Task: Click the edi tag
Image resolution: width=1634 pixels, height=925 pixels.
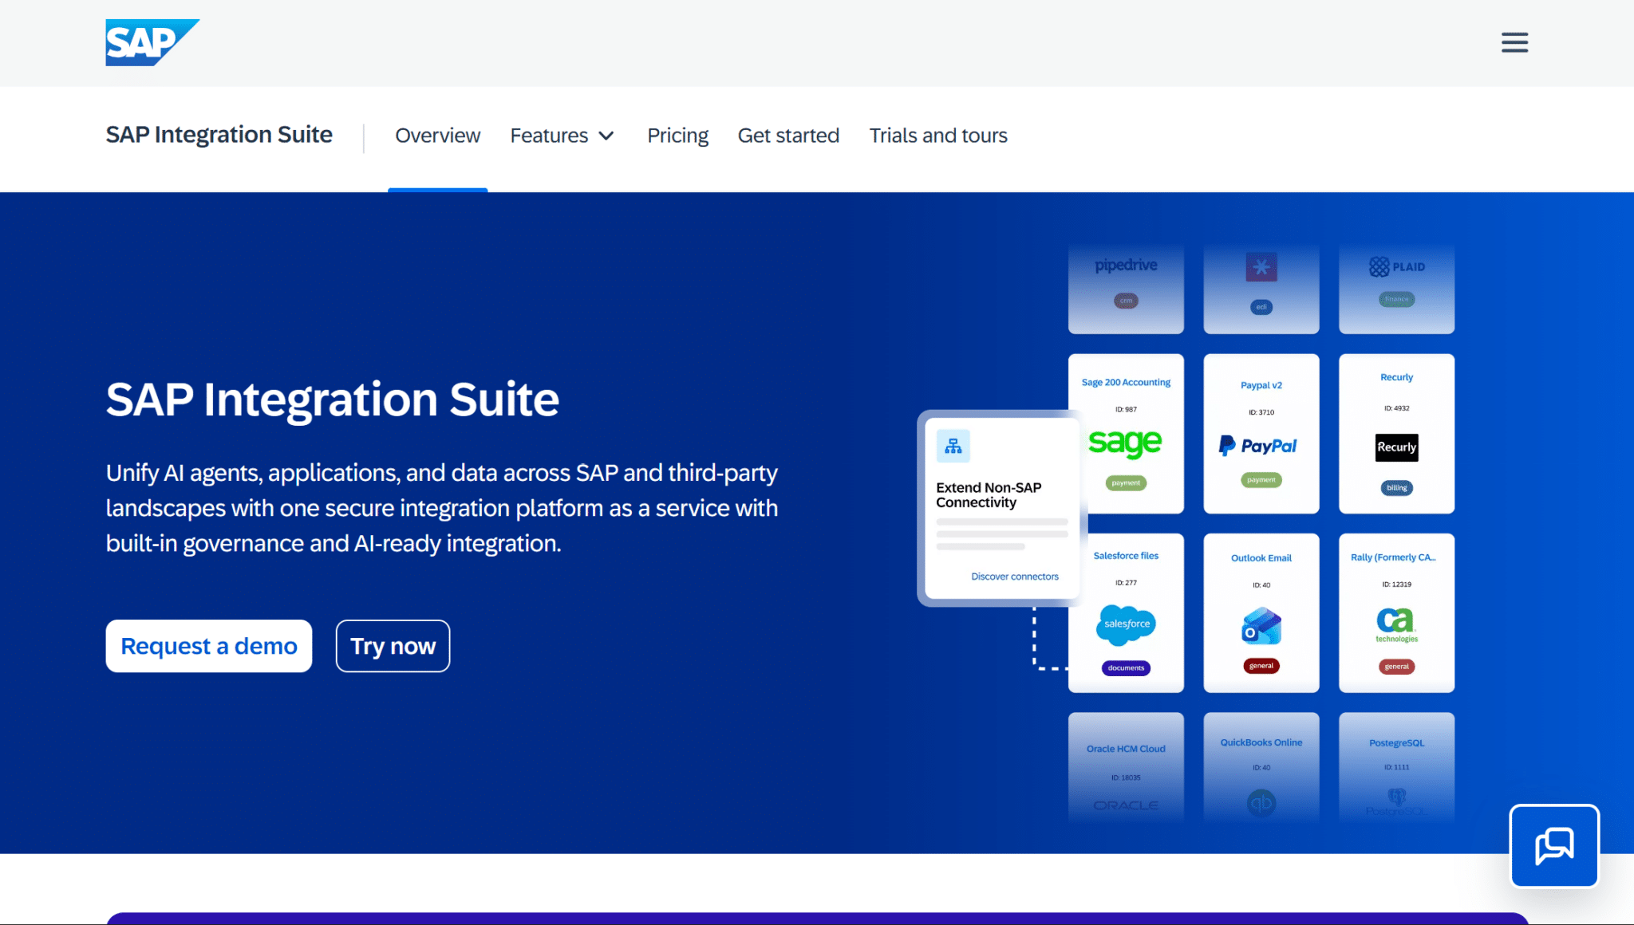Action: click(x=1261, y=307)
